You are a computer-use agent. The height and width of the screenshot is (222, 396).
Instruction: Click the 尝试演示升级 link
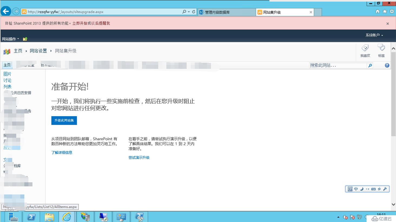click(139, 157)
